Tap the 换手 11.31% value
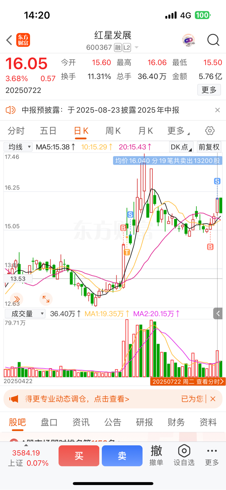 [99, 77]
